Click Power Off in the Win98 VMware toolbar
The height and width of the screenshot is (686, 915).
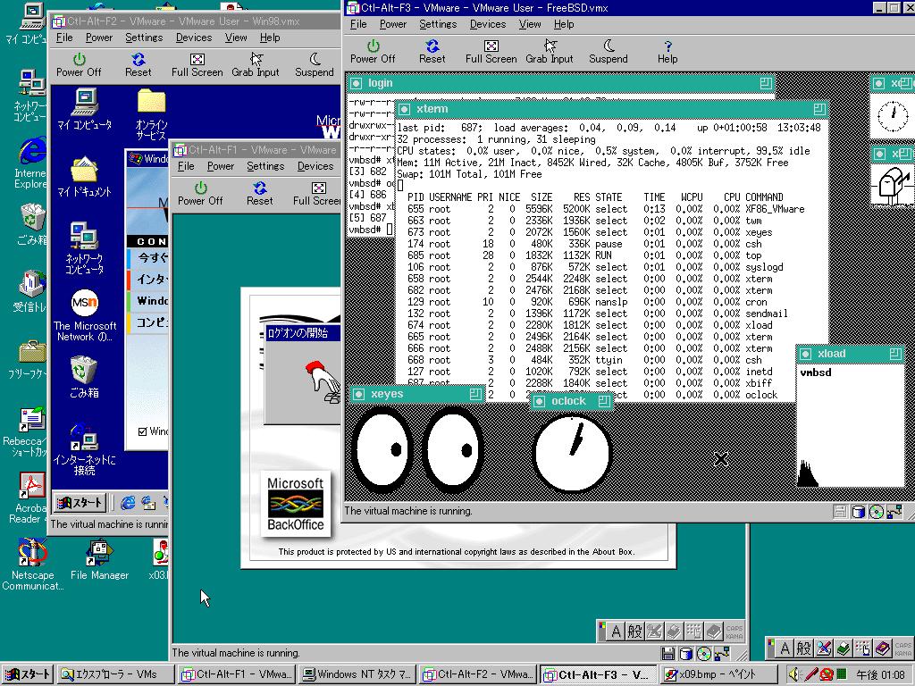[x=79, y=64]
